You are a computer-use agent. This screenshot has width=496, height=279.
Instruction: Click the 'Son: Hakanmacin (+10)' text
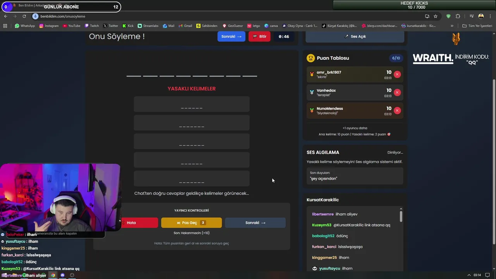tap(191, 233)
